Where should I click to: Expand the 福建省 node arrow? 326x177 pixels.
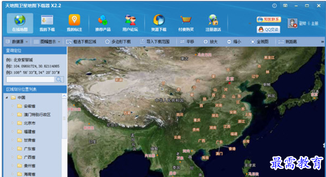13,132
